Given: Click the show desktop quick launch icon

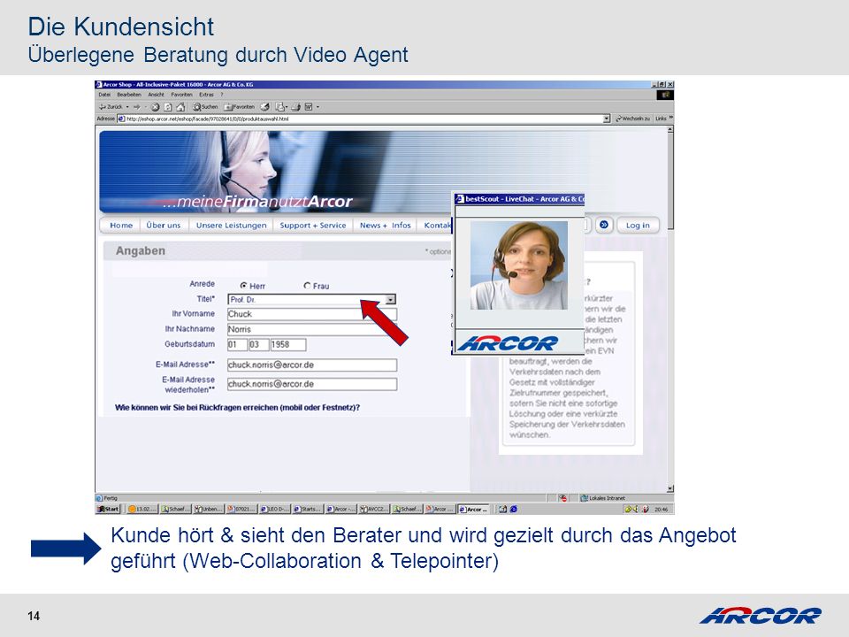Looking at the screenshot, I should click(x=502, y=509).
